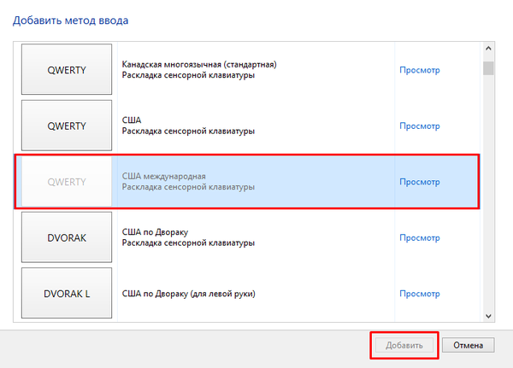This screenshot has width=513, height=368.
Task: Select the DVORAK L layout tile
Action: pos(67,293)
